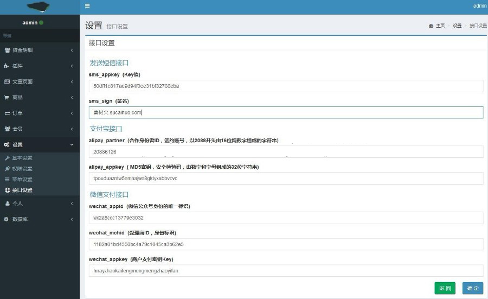Click the blue 确定 button
This screenshot has height=299, width=488.
click(472, 288)
